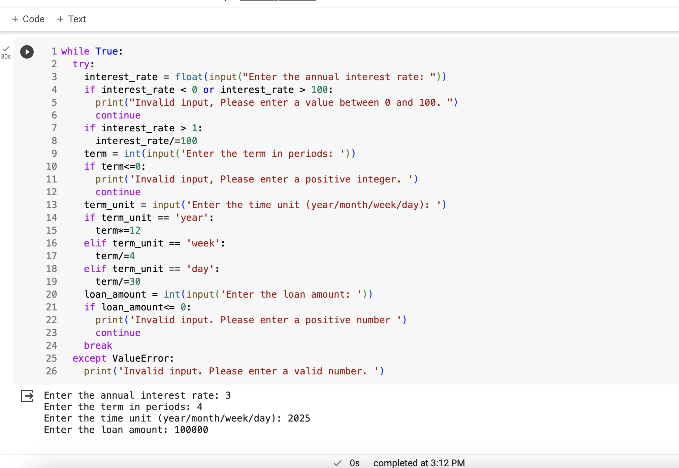Click output 'Enter the annual interest rate: 3'

coord(137,395)
